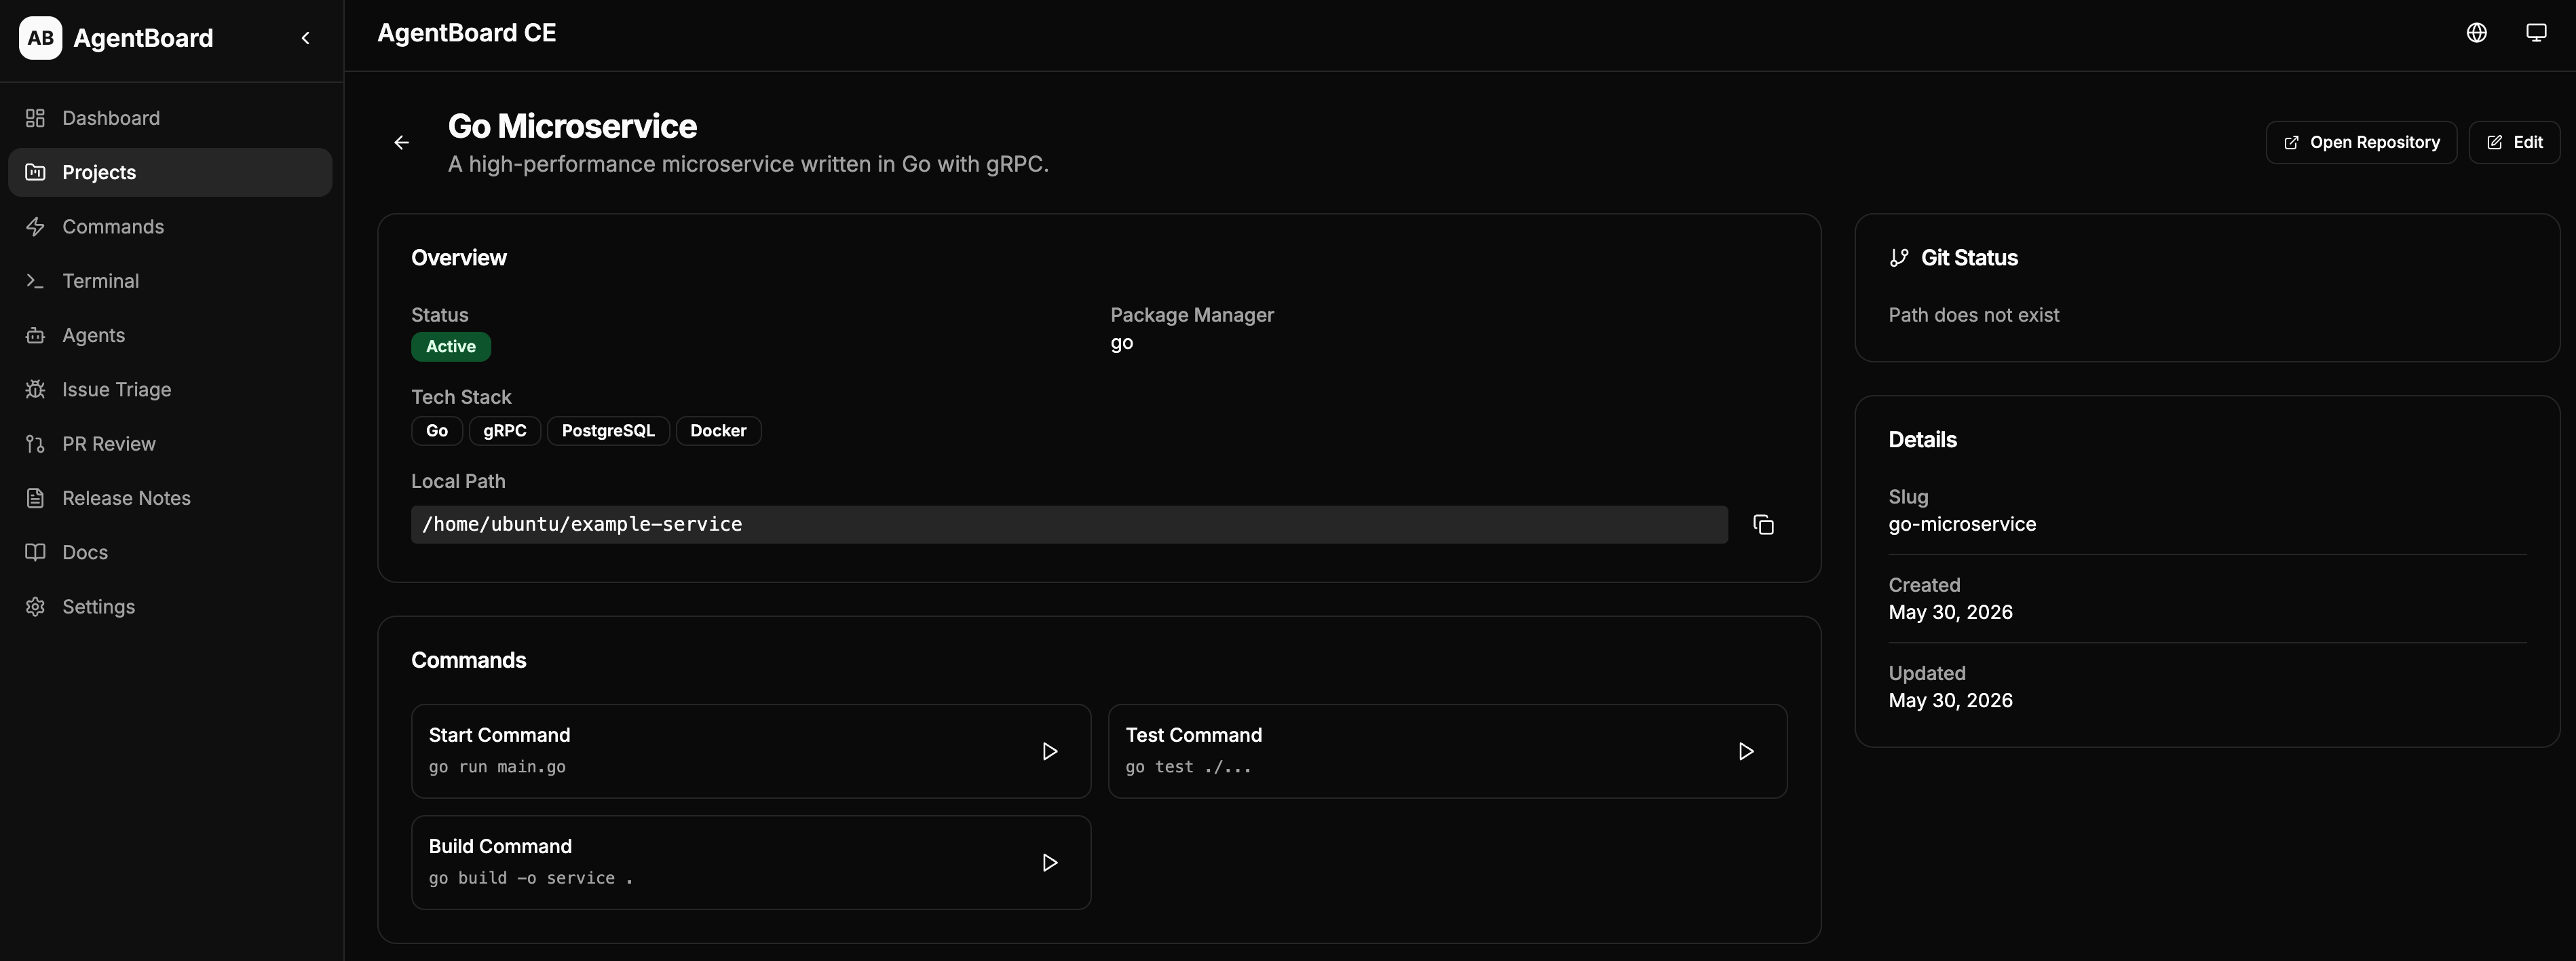Open Terminal from the sidebar
This screenshot has height=961, width=2576.
170,281
